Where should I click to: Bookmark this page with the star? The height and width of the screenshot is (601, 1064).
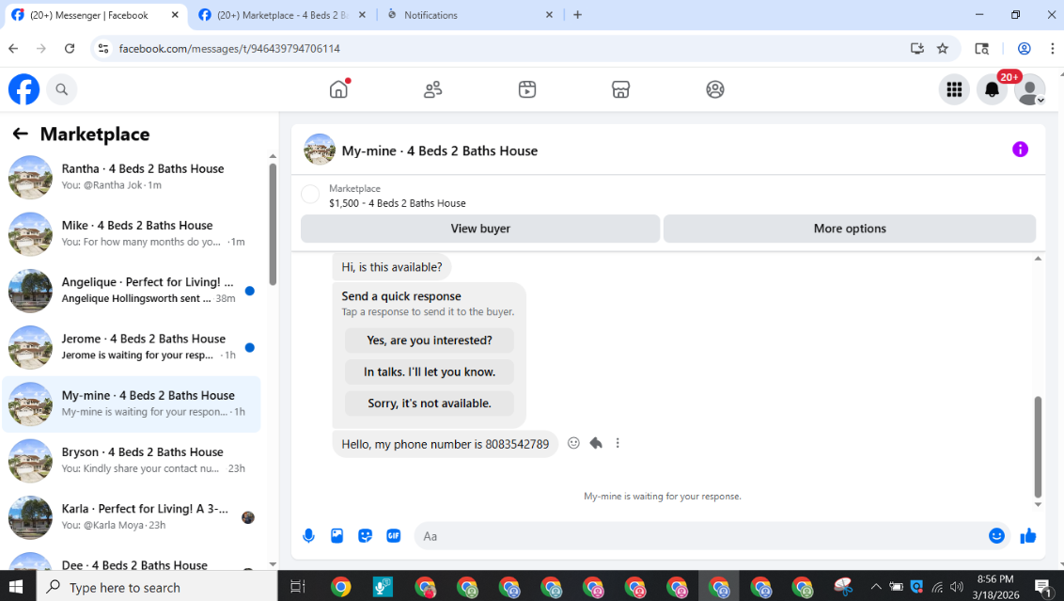[943, 48]
